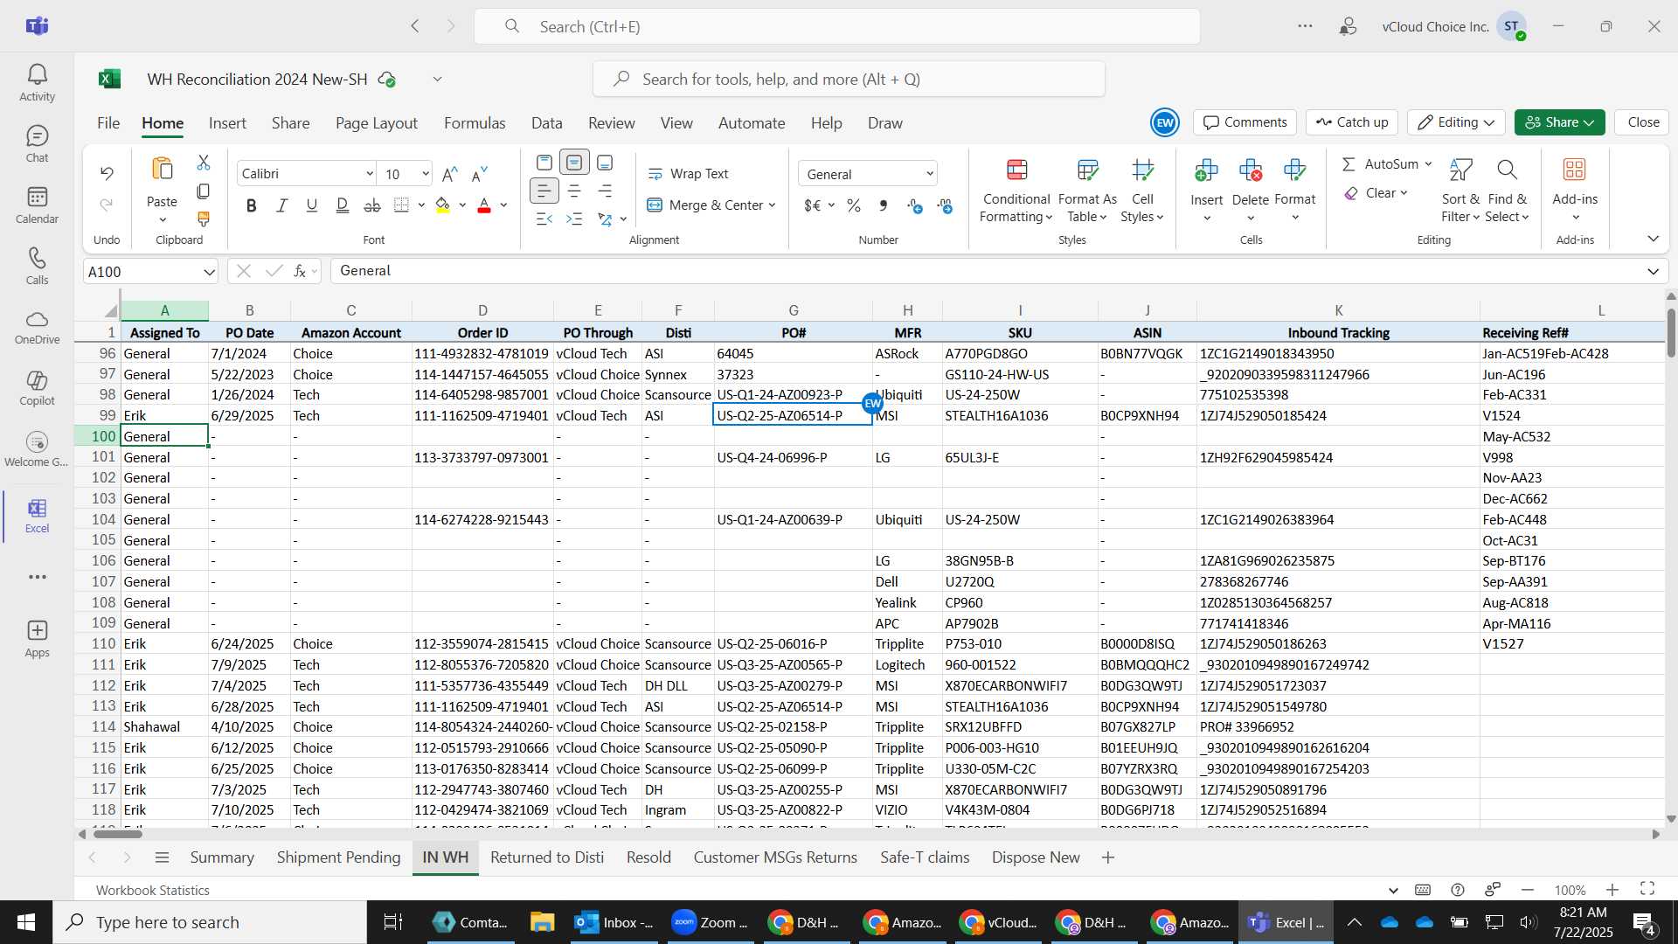Toggle Bold formatting
The image size is (1678, 944).
[x=252, y=205]
